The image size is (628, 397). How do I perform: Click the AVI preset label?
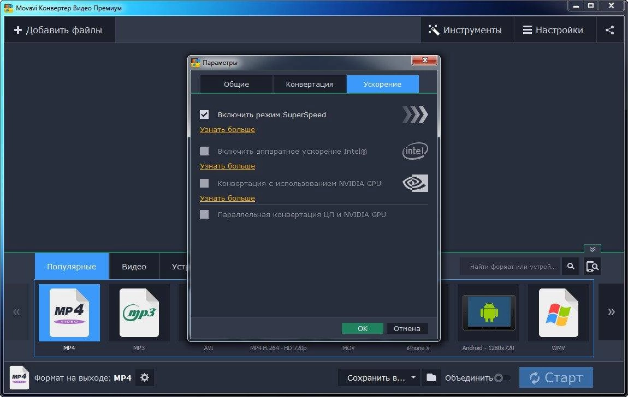click(208, 348)
